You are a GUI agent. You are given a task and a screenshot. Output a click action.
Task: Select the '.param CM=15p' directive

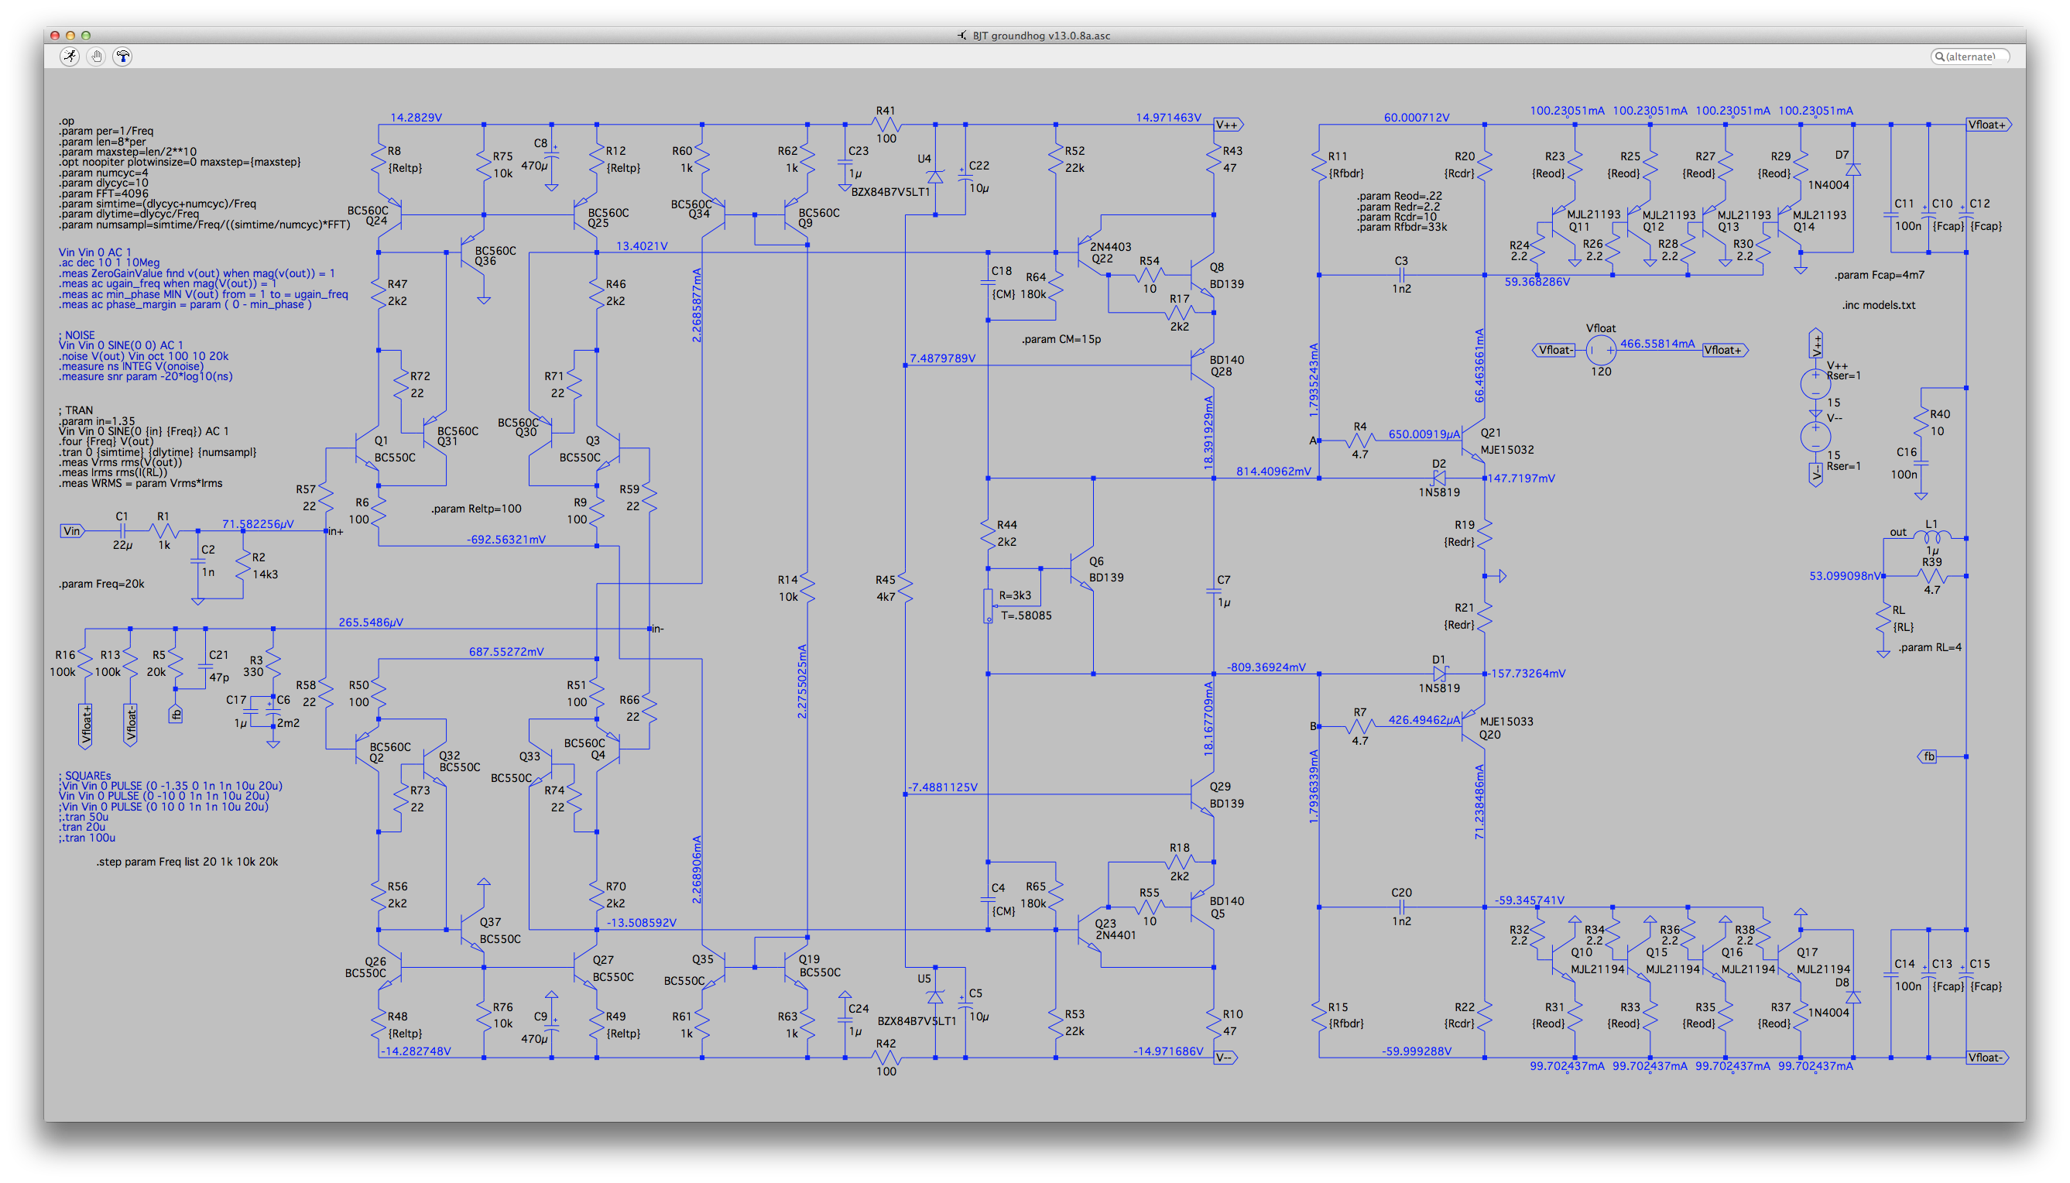[1061, 339]
